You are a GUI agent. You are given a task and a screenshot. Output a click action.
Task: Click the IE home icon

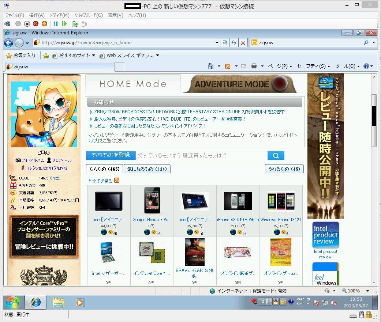click(211, 66)
